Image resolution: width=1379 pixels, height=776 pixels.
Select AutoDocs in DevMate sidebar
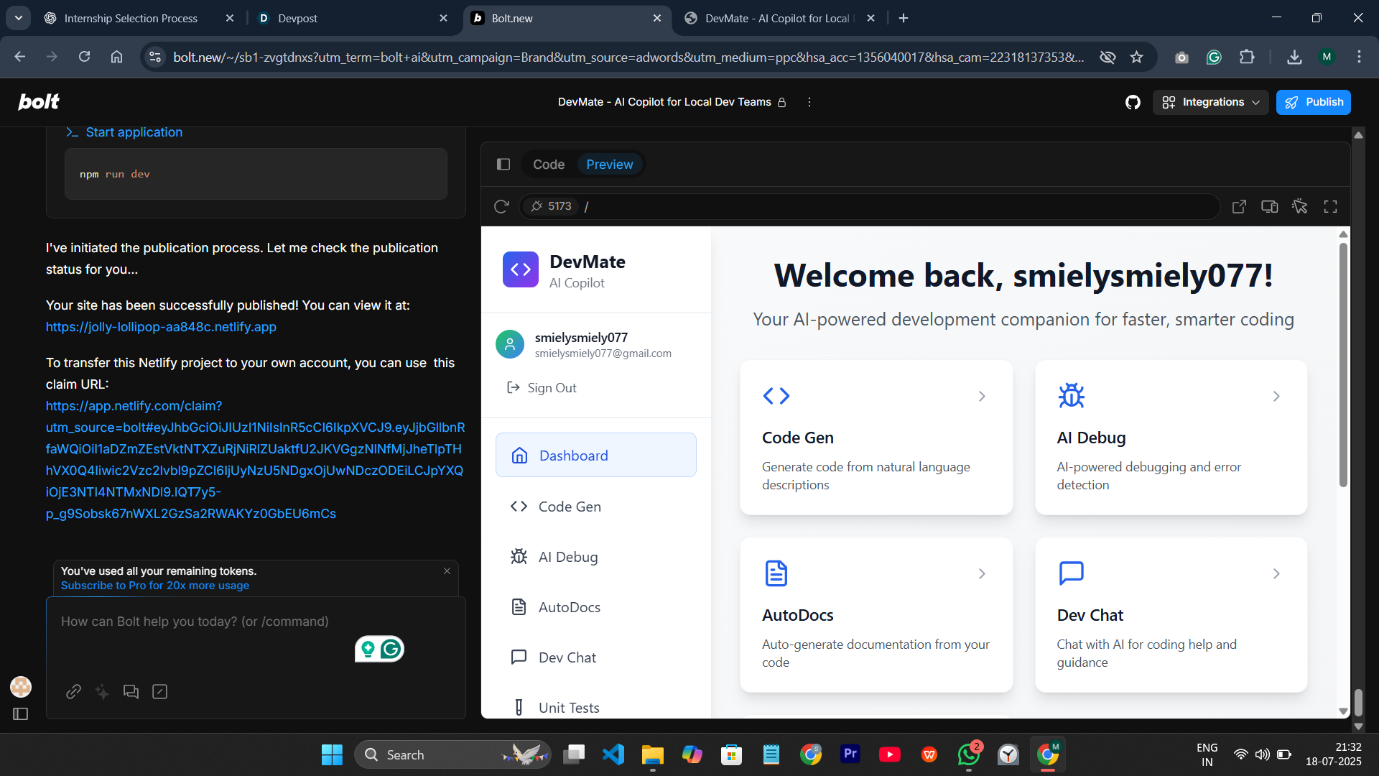coord(569,607)
